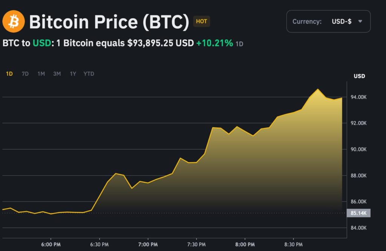Switch to the 7D time range

pyautogui.click(x=25, y=74)
